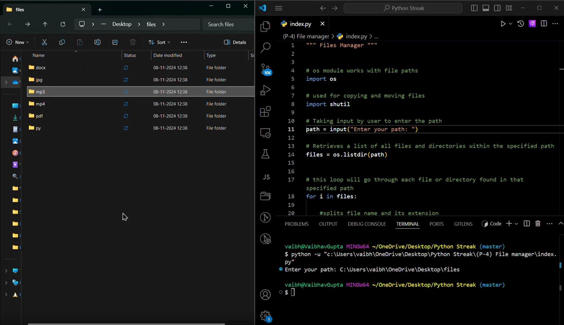Go back in VS Code navigation
The height and width of the screenshot is (325, 564).
coord(323,8)
